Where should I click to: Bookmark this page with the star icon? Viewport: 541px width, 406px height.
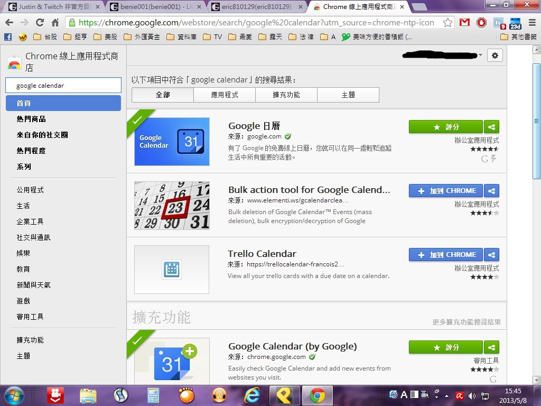pyautogui.click(x=447, y=23)
